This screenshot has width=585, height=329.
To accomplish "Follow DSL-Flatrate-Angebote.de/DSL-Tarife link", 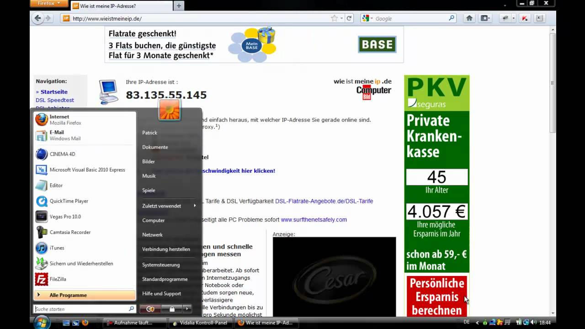I will (x=324, y=201).
